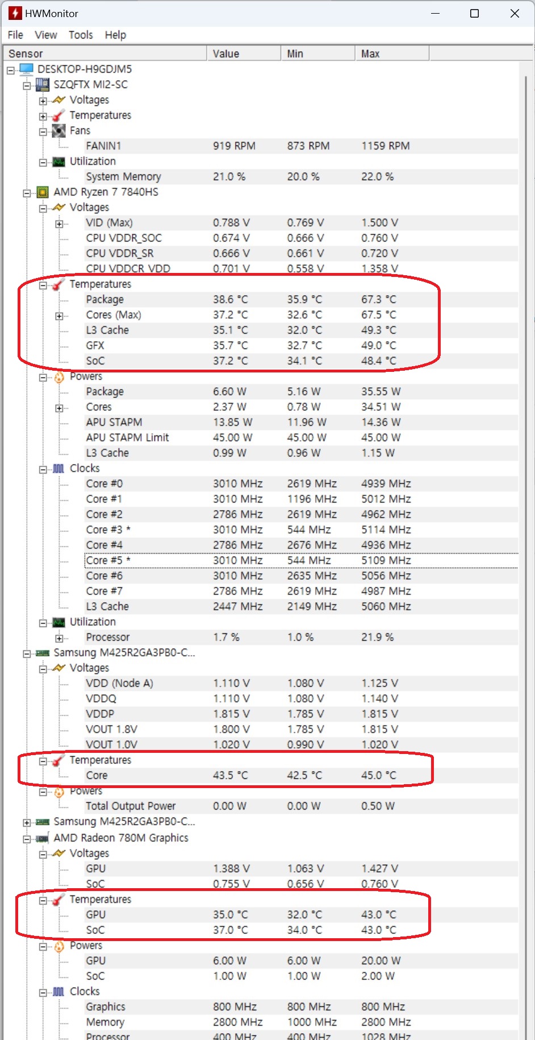Screen dimensions: 535x1040
Task: Select the VDD (Node A) row
Action: point(301,683)
